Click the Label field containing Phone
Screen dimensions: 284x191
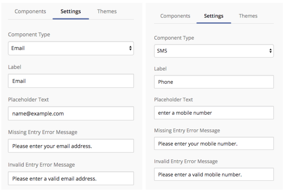214,82
